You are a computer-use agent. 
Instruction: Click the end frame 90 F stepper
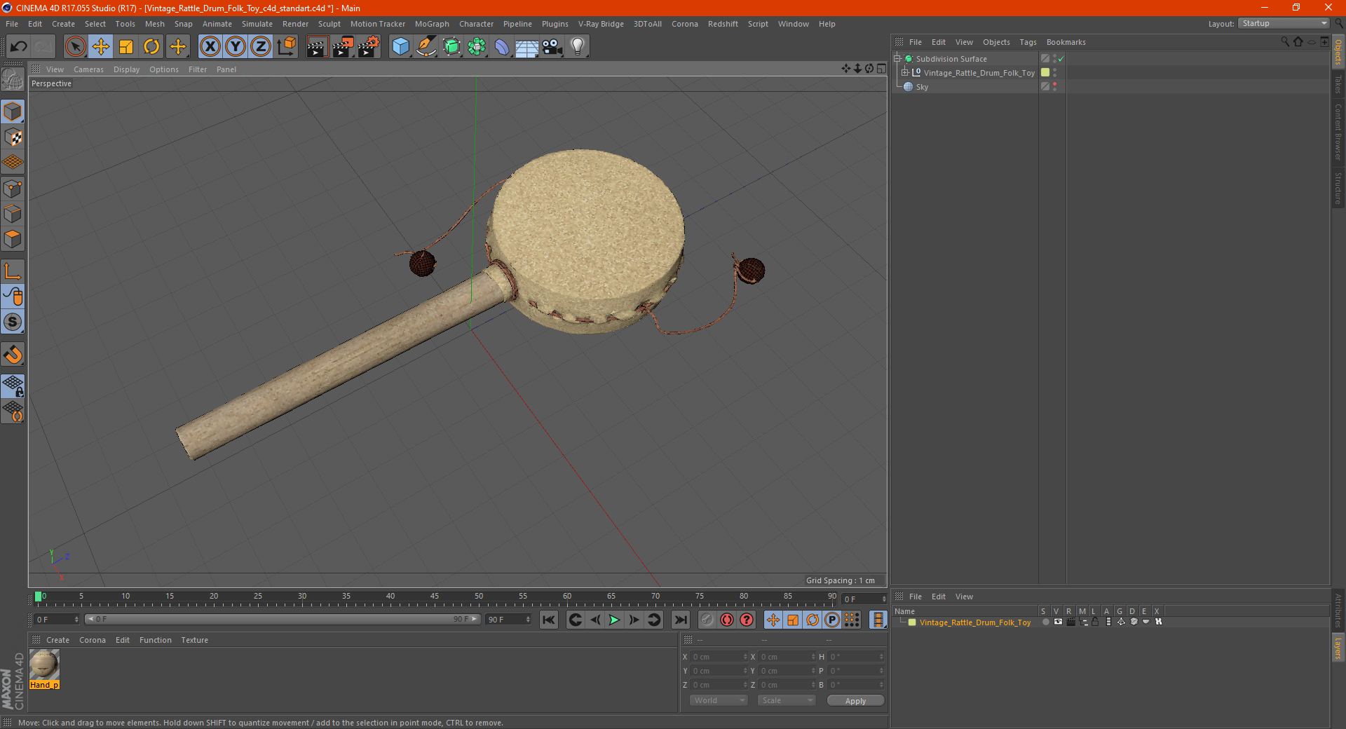(x=528, y=620)
